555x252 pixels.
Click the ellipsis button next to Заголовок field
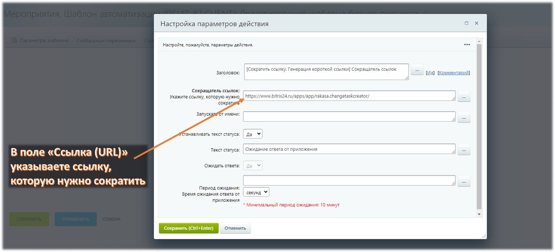click(417, 70)
